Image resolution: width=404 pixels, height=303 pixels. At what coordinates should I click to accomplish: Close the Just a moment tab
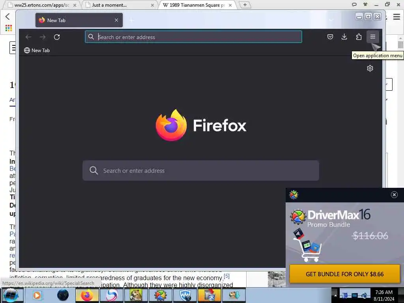(153, 5)
